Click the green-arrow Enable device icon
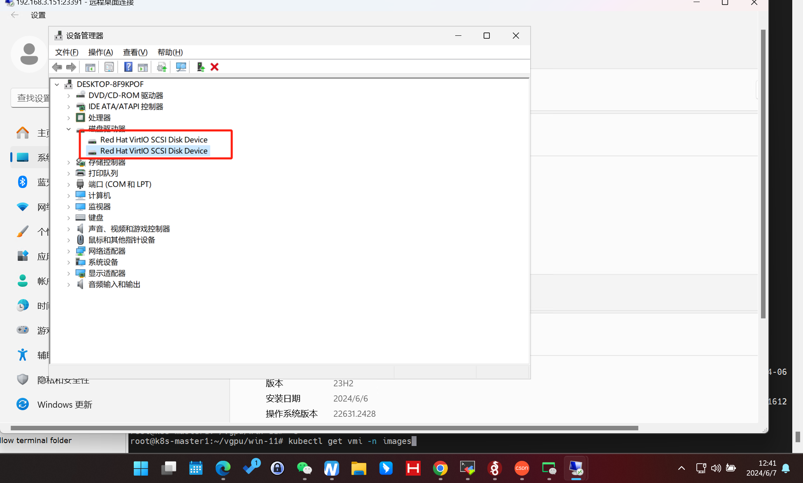Image resolution: width=803 pixels, height=483 pixels. pyautogui.click(x=200, y=67)
